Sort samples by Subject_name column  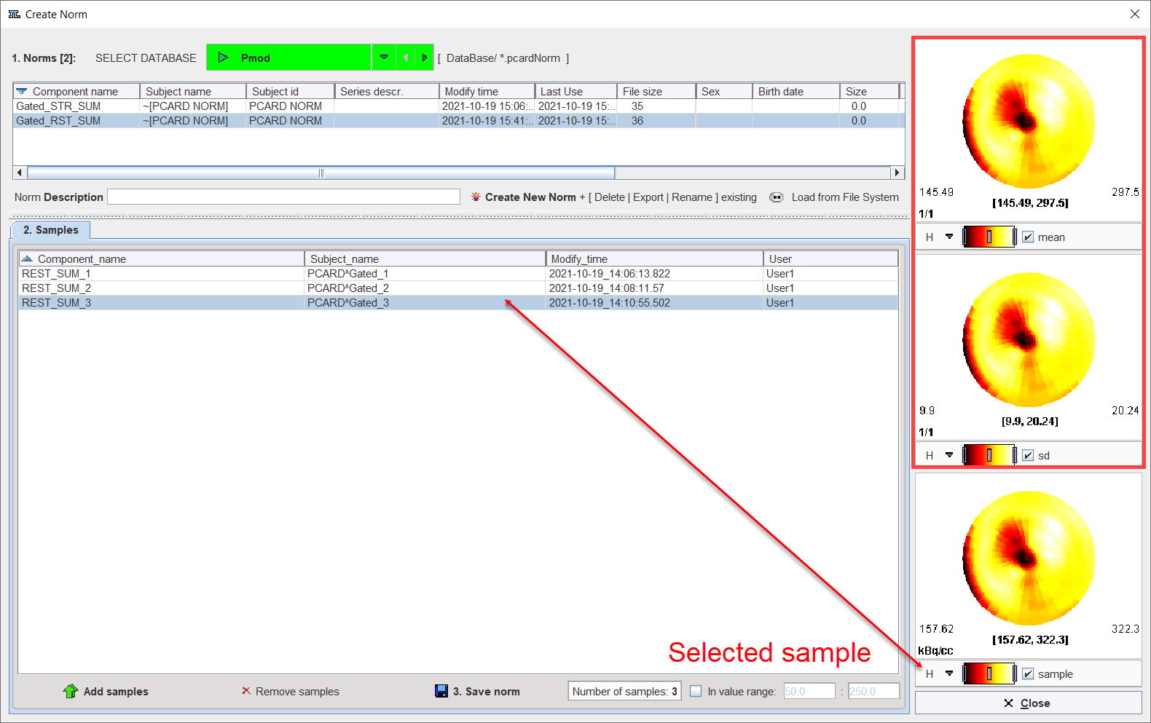425,258
